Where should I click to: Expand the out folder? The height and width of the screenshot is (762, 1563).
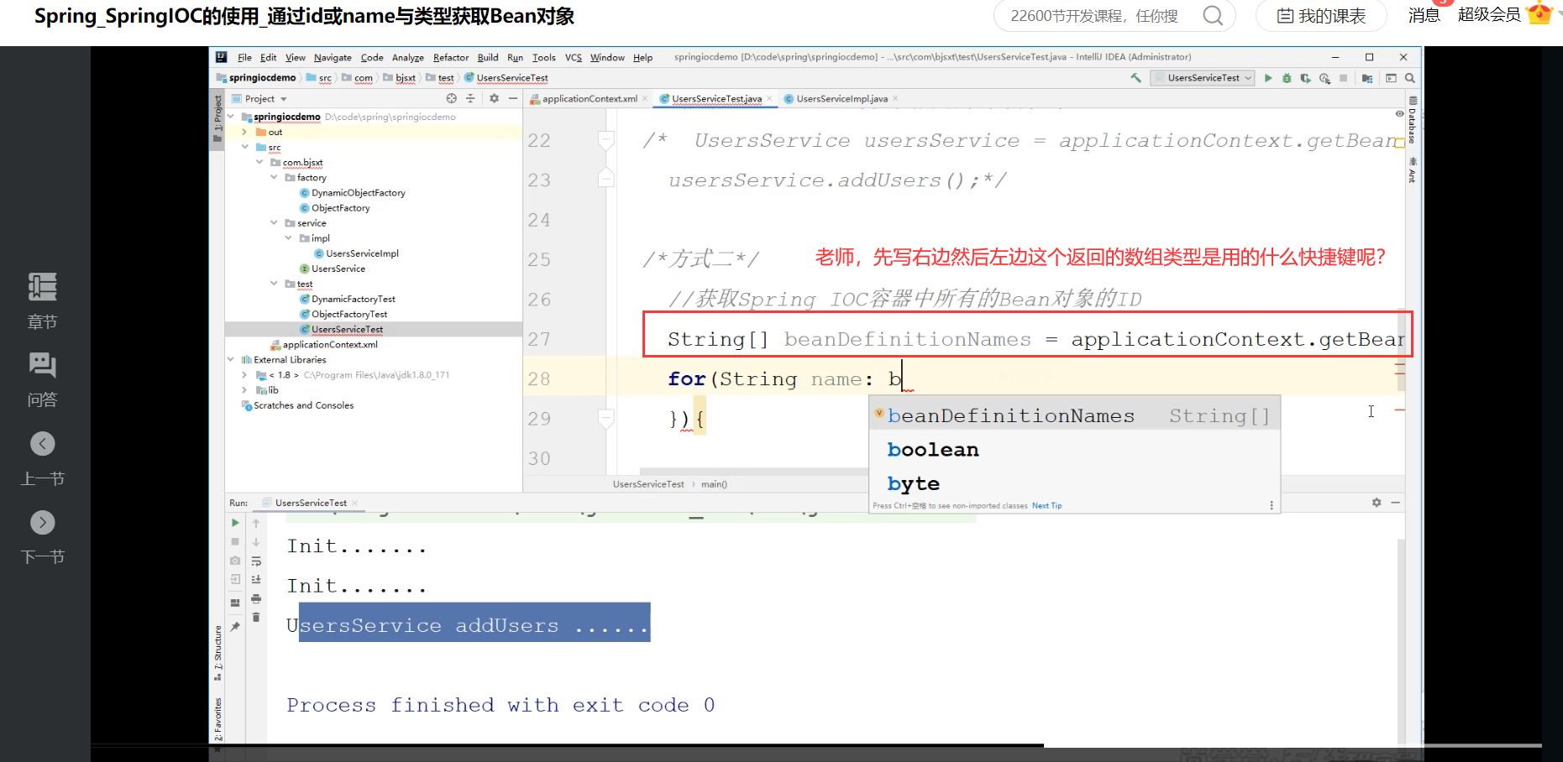(x=244, y=132)
